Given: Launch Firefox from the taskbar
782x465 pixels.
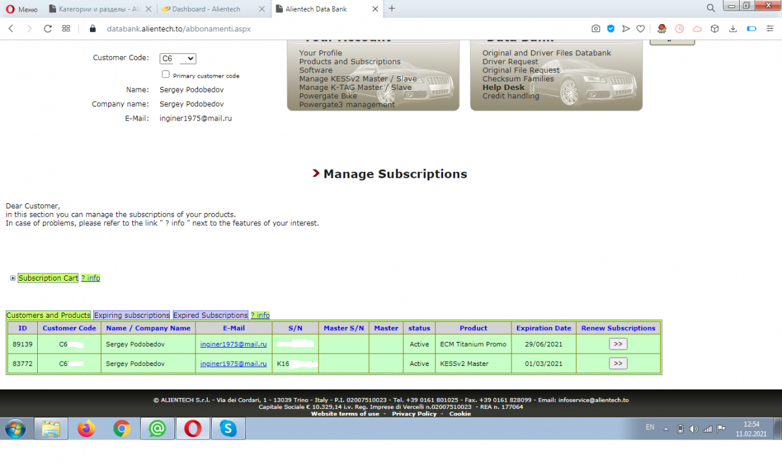Looking at the screenshot, I should [86, 429].
